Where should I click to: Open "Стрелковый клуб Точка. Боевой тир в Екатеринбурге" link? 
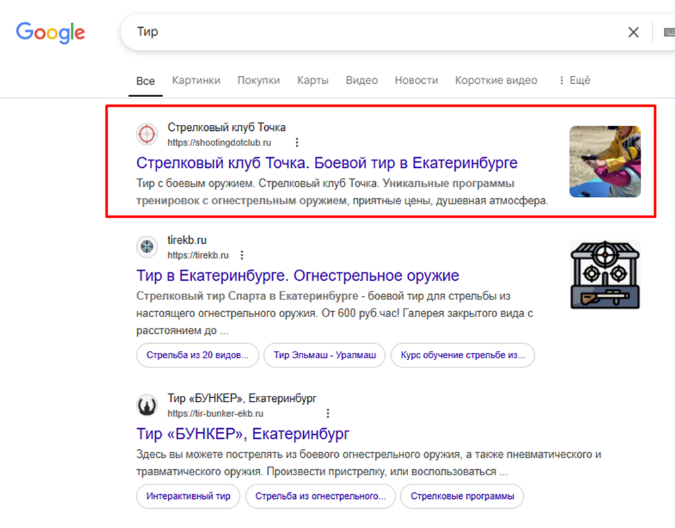tap(327, 163)
